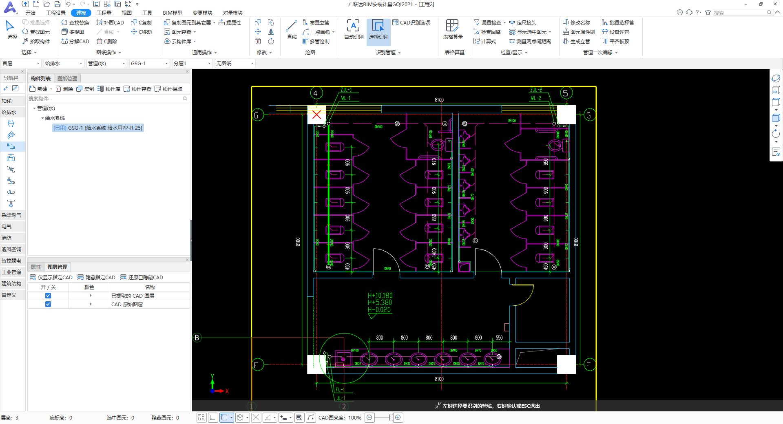Click the 布置立管 riser placement tool

click(x=316, y=23)
